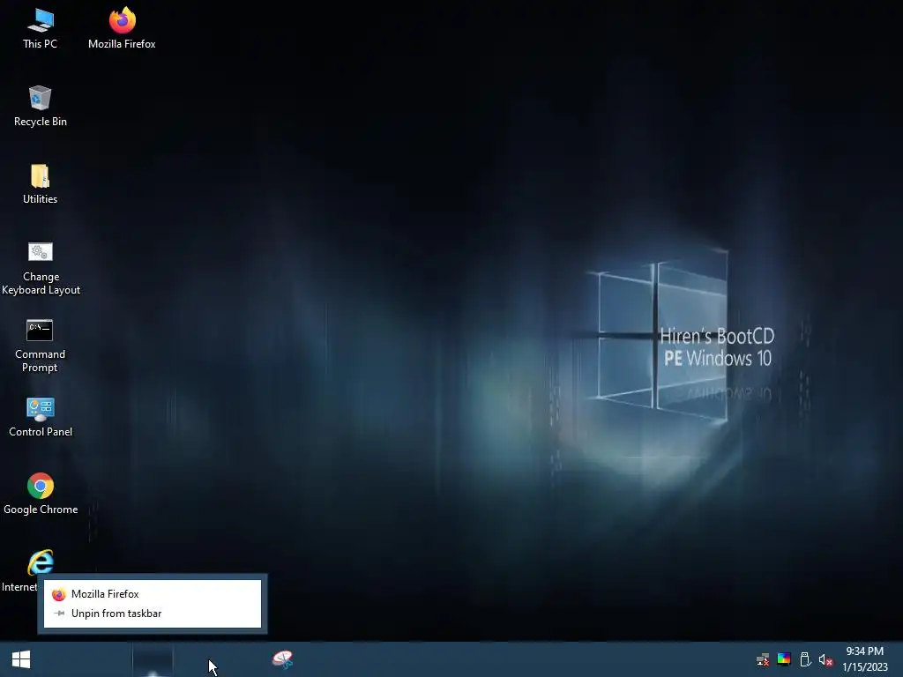Open the Windows Start menu
The width and height of the screenshot is (903, 677).
(x=21, y=659)
